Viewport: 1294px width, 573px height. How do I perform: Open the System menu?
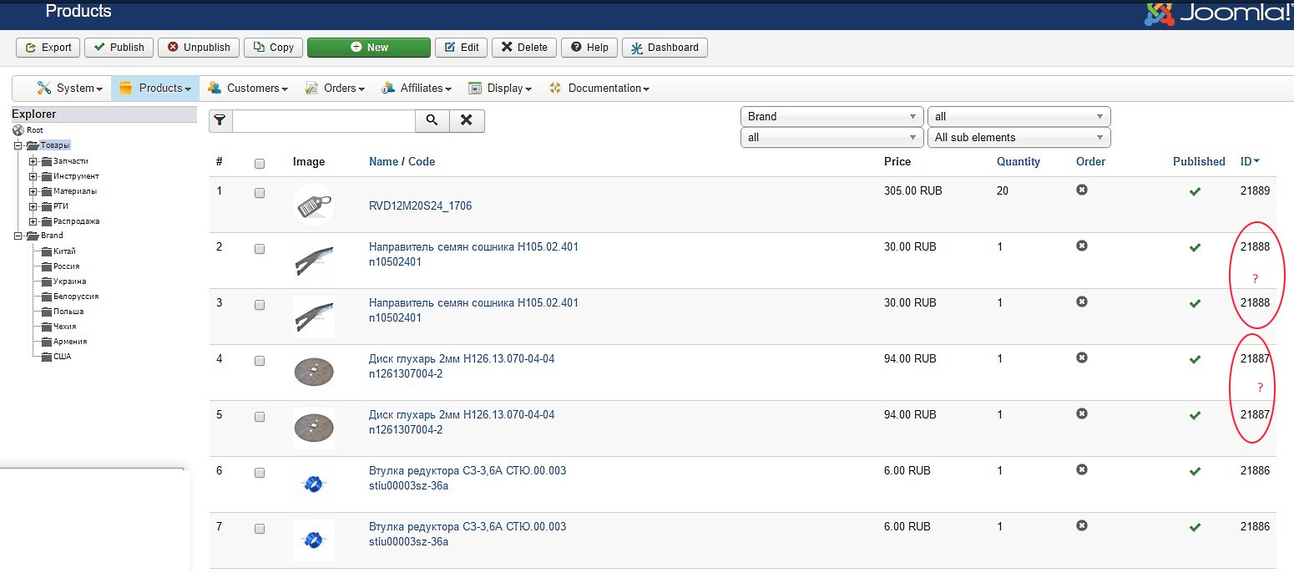[69, 88]
